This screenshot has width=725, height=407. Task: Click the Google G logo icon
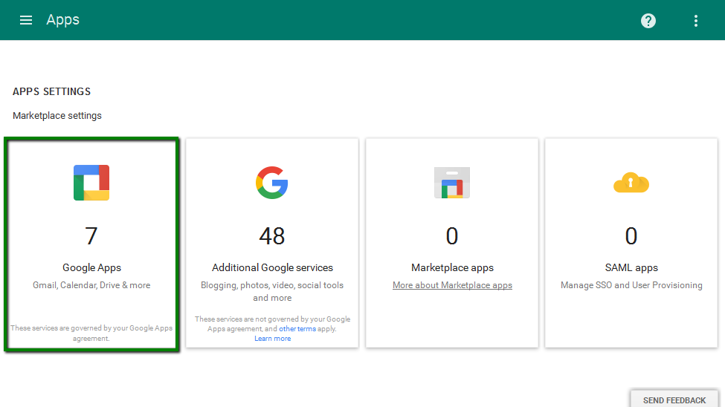(272, 183)
